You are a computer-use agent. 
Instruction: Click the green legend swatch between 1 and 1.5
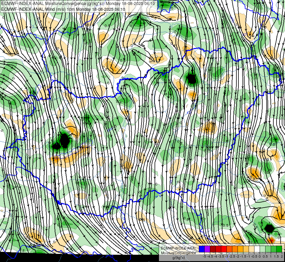click(x=274, y=249)
